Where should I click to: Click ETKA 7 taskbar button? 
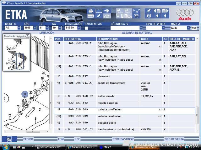113,147
